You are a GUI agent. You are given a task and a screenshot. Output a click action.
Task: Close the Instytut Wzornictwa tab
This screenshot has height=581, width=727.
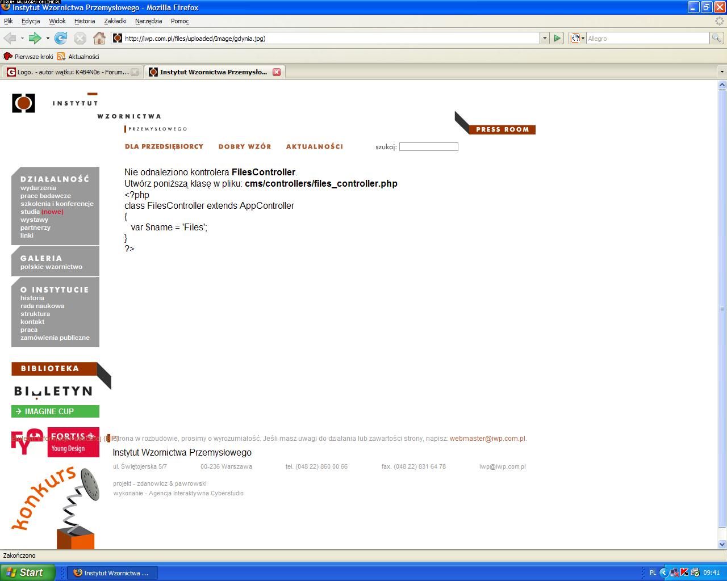(x=277, y=72)
